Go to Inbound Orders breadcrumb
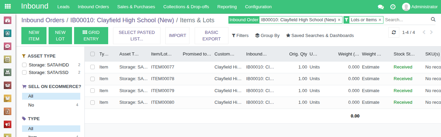The image size is (441, 137). 43,20
